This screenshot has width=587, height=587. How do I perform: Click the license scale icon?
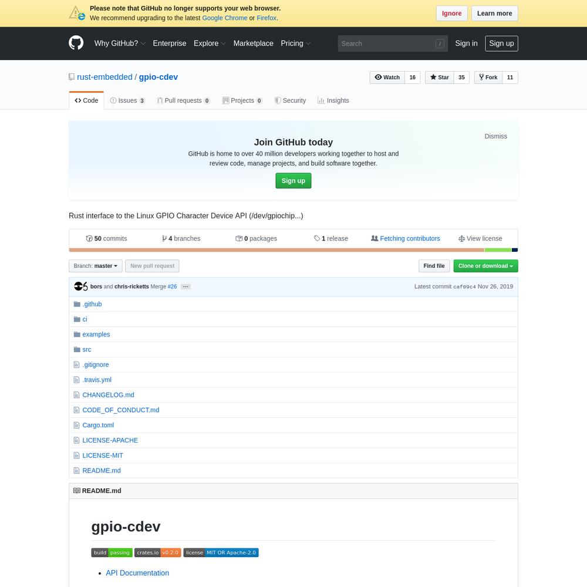coord(461,238)
